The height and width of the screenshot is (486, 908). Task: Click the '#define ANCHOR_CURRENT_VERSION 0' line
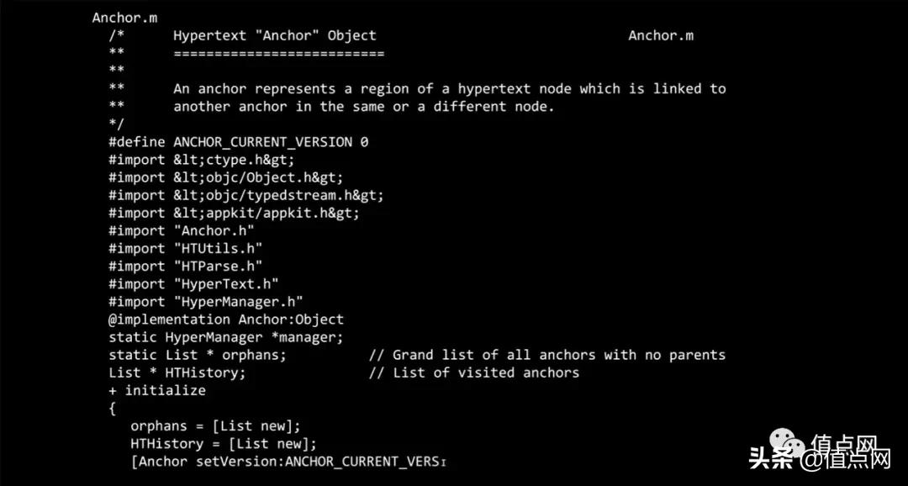coord(238,142)
